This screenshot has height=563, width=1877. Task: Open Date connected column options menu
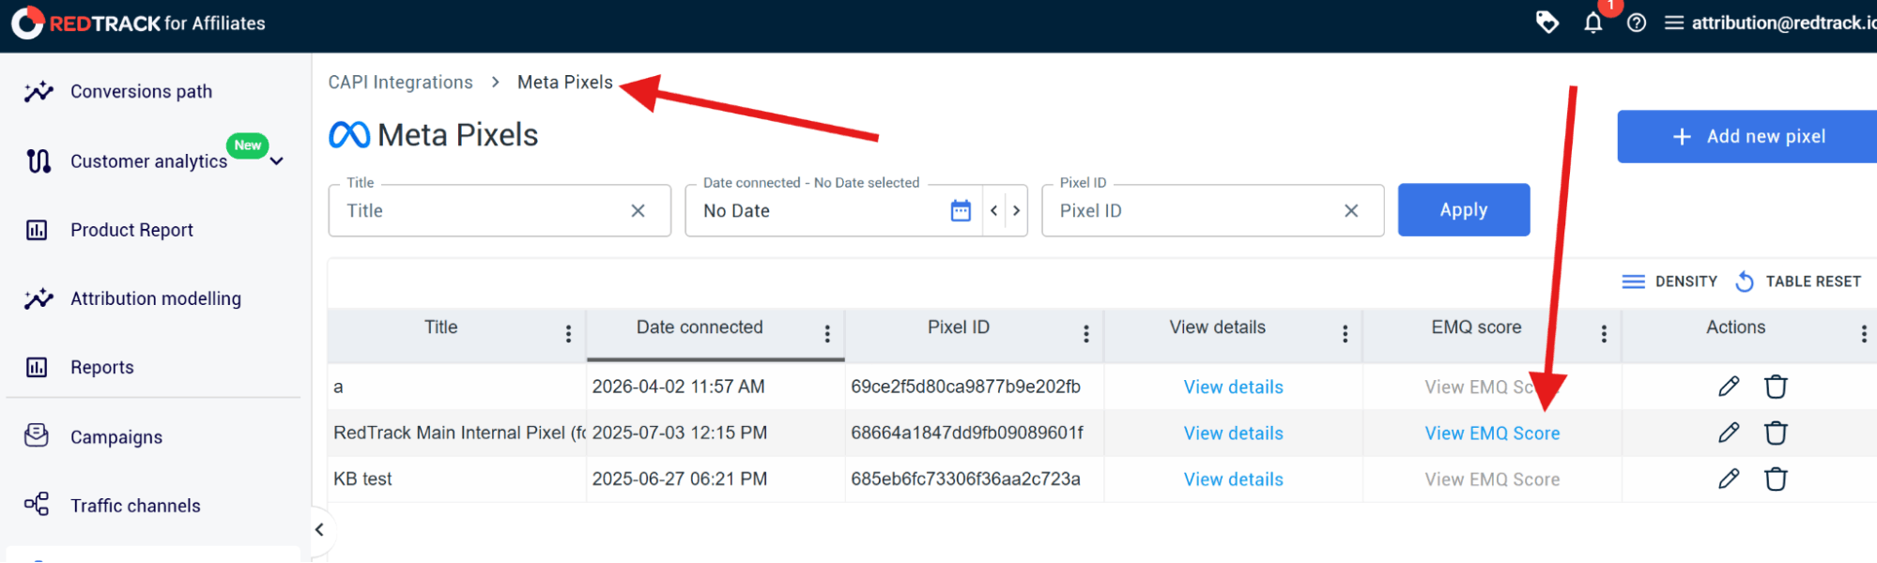pyautogui.click(x=827, y=333)
